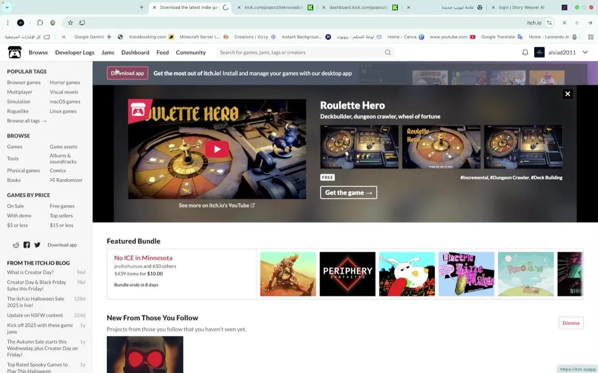Open the www.youtube.com bookmark
The width and height of the screenshot is (598, 373).
pos(453,37)
